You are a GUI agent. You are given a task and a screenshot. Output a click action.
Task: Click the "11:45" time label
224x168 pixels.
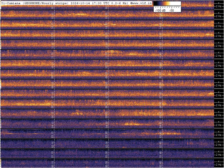[161, 56]
